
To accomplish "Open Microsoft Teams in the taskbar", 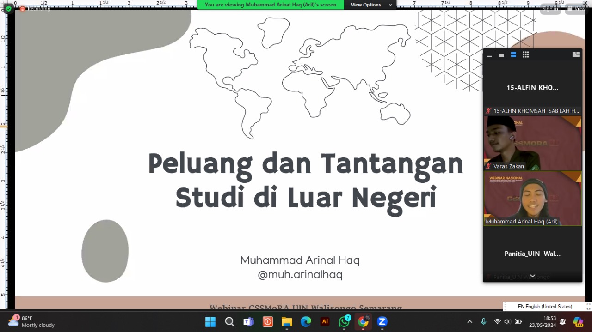I will point(248,322).
